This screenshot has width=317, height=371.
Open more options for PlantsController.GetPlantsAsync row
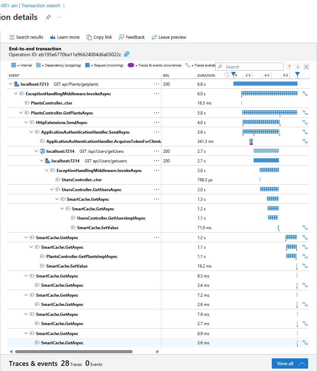pos(157,113)
